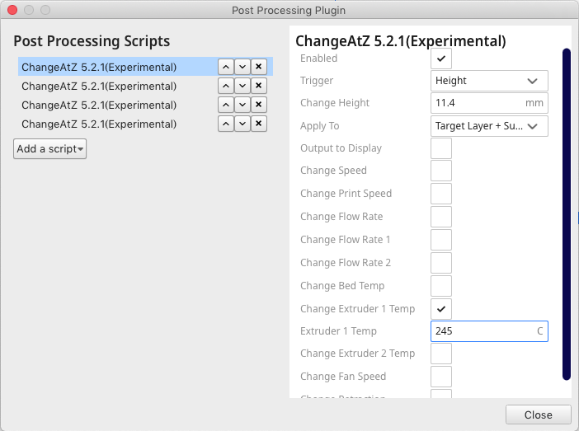Delete the second ChangeAtZ script

(x=259, y=86)
